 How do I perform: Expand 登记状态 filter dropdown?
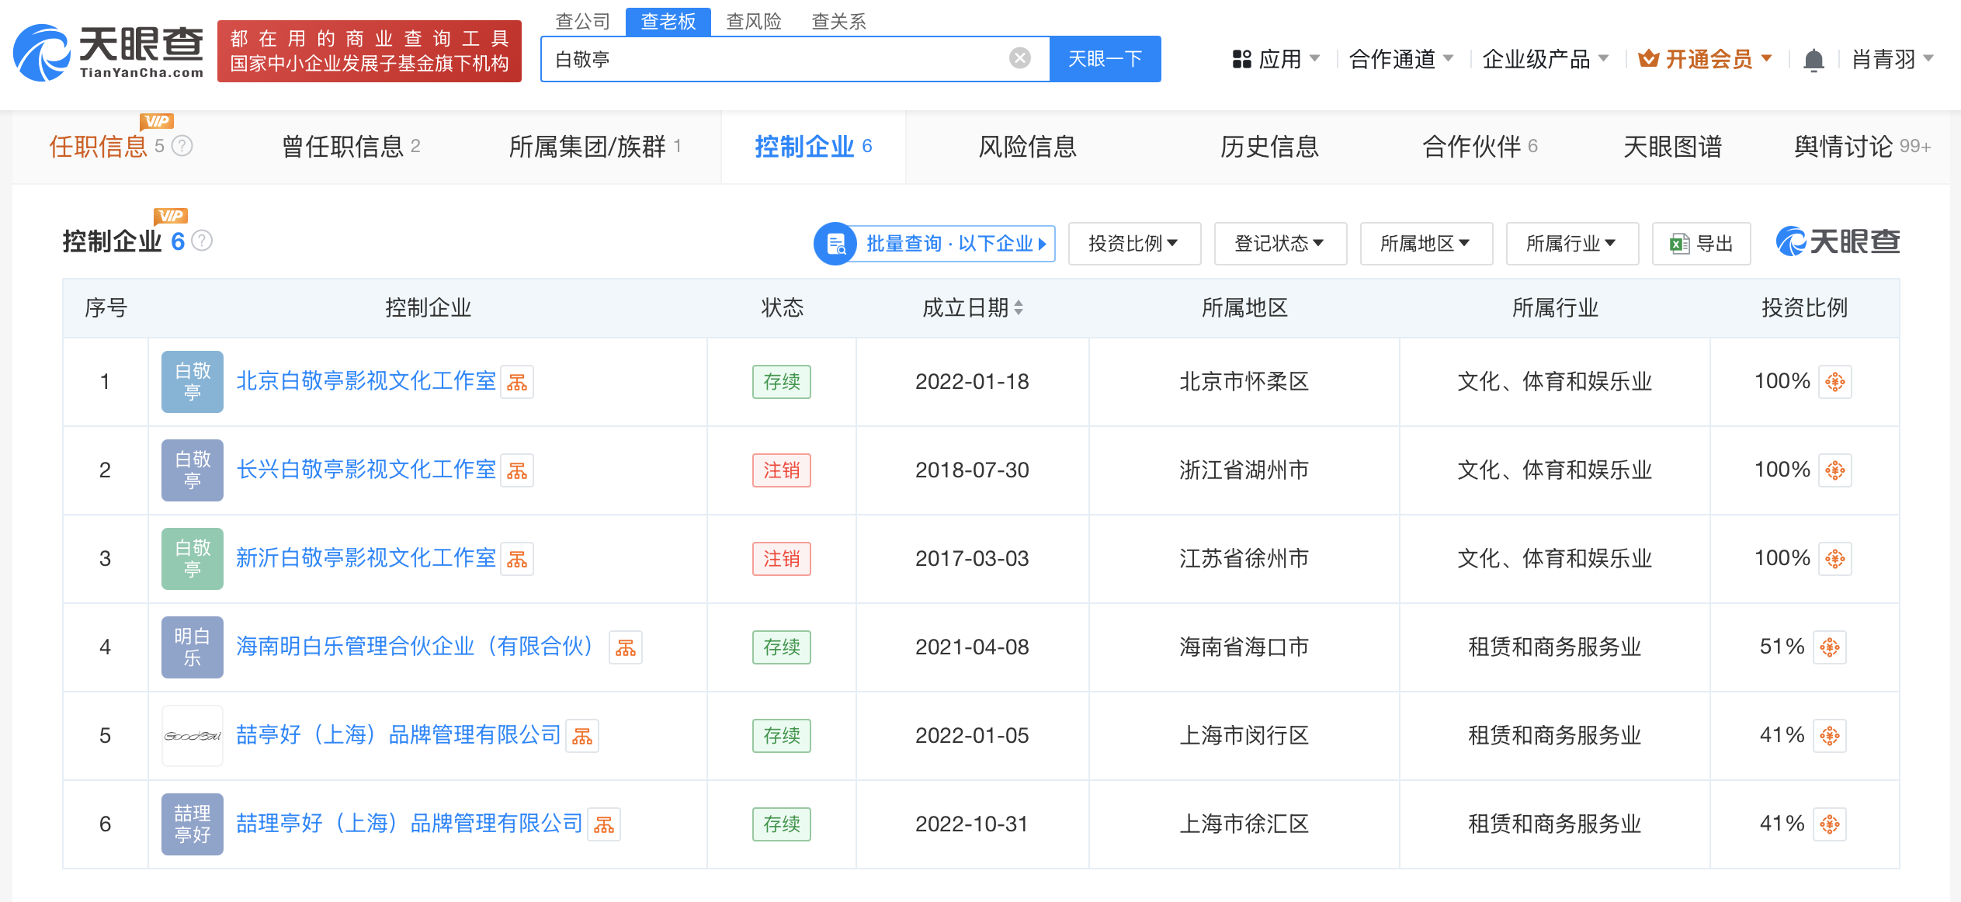(x=1279, y=244)
